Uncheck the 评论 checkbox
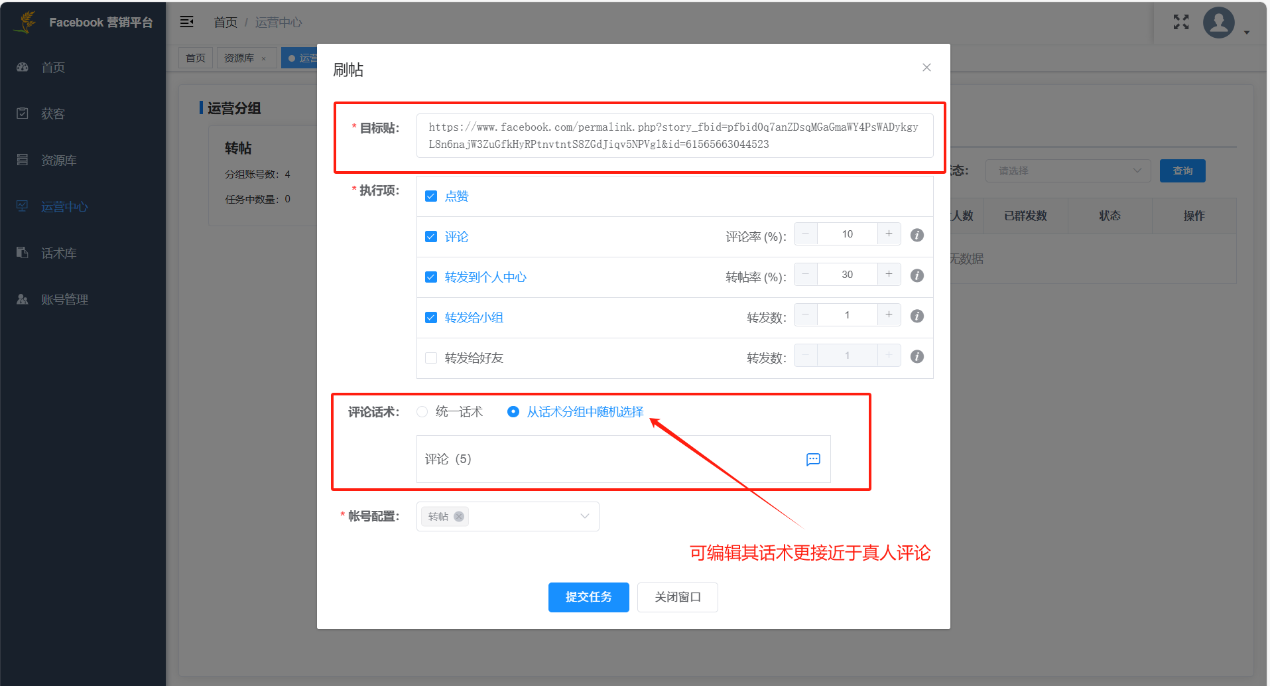The image size is (1270, 686). point(431,236)
